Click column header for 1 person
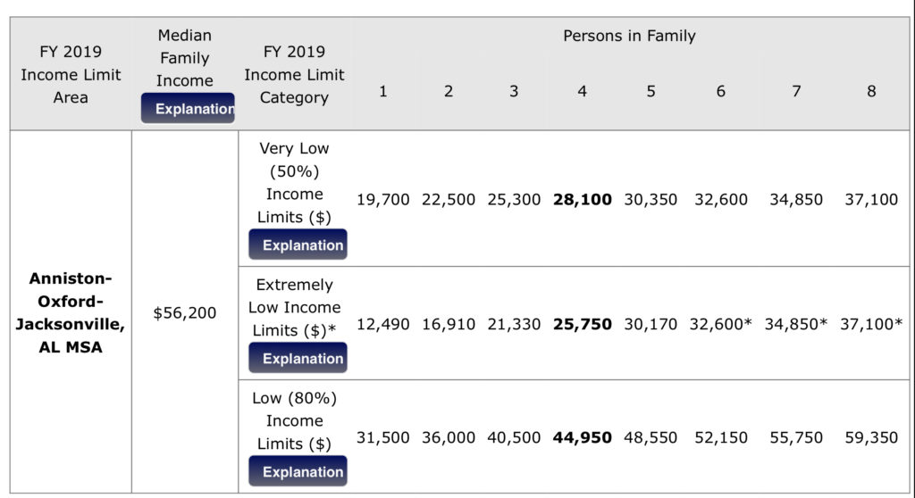 click(383, 91)
